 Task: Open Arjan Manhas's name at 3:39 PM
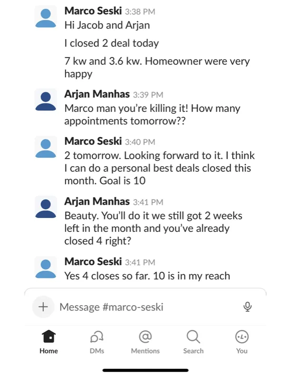(97, 94)
